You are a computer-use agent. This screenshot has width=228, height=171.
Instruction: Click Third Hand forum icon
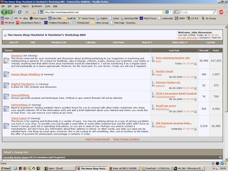tap(6, 126)
